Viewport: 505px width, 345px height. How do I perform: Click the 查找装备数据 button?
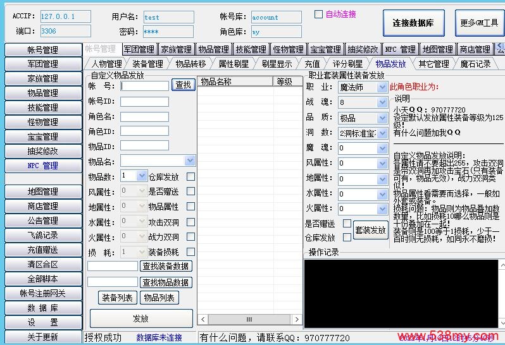tap(166, 266)
